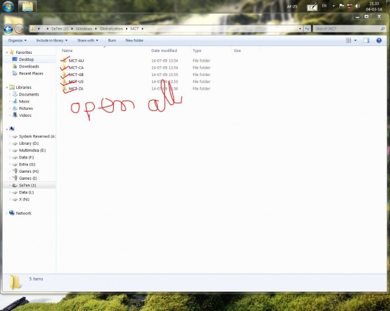The height and width of the screenshot is (311, 390).
Task: Click the EN language indicator
Action: [x=324, y=6]
